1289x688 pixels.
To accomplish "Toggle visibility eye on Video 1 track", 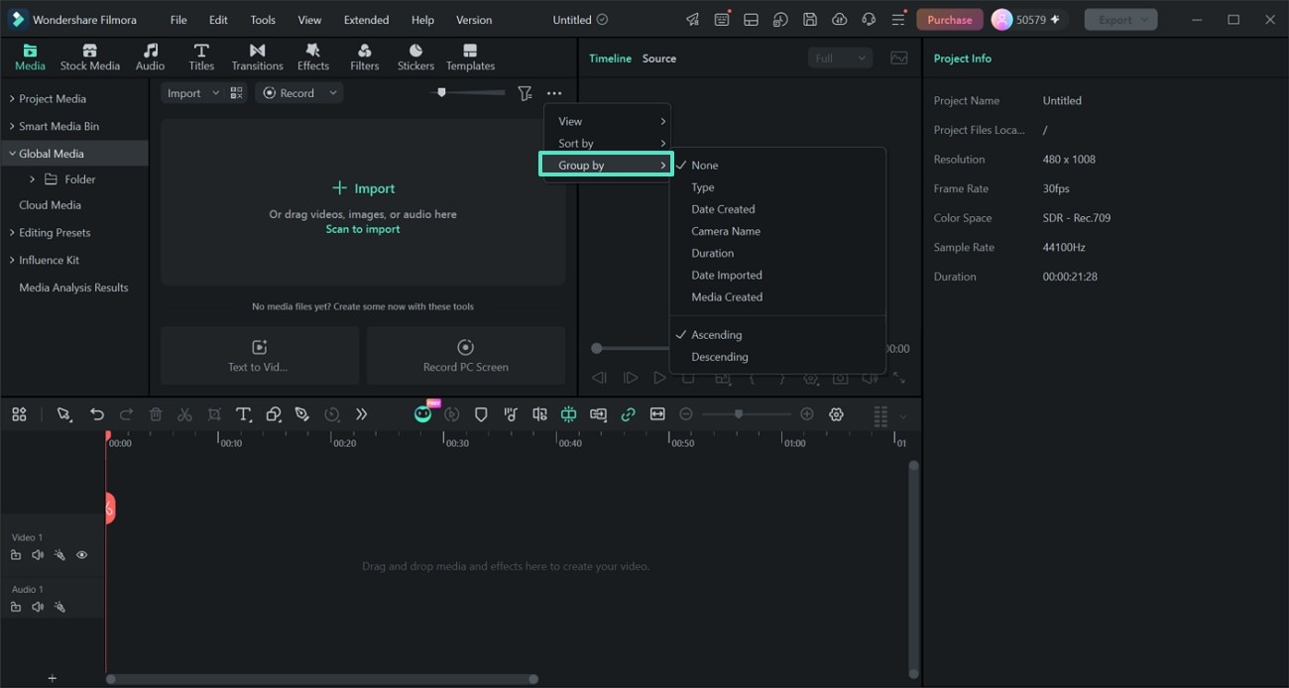I will coord(81,555).
